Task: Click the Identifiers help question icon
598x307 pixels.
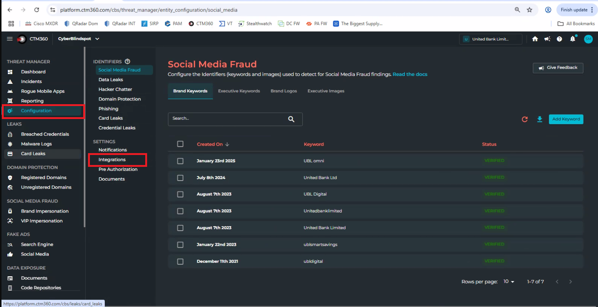Action: pos(127,62)
